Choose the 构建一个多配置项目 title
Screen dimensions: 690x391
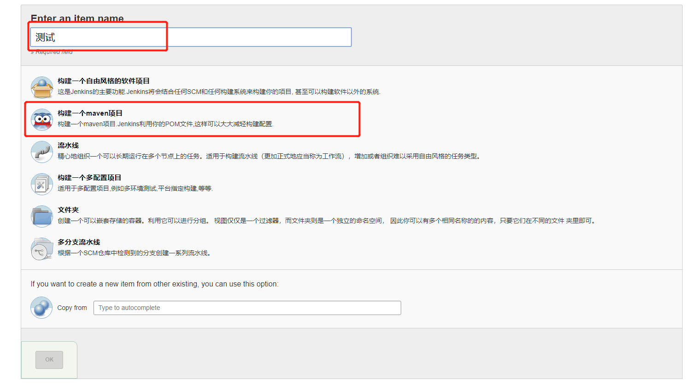pos(89,178)
